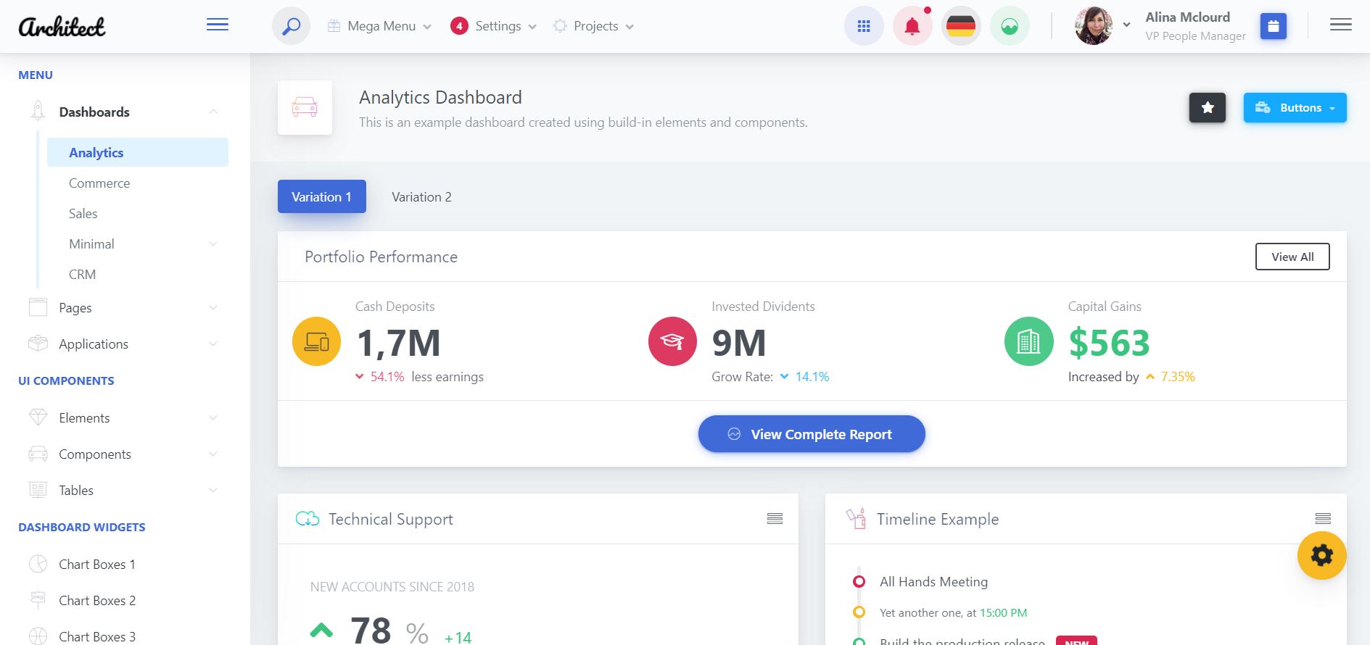Screen dimensions: 1370x645
Task: Expand the Mega Menu dropdown
Action: [380, 27]
